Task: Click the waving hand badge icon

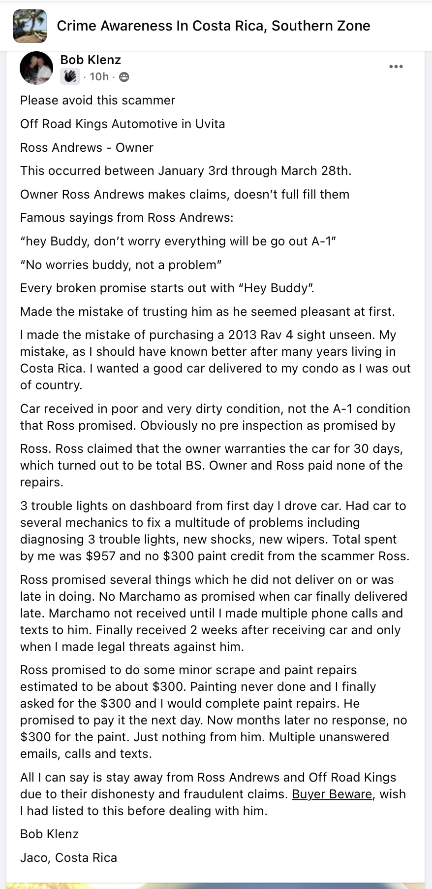Action: coord(70,76)
